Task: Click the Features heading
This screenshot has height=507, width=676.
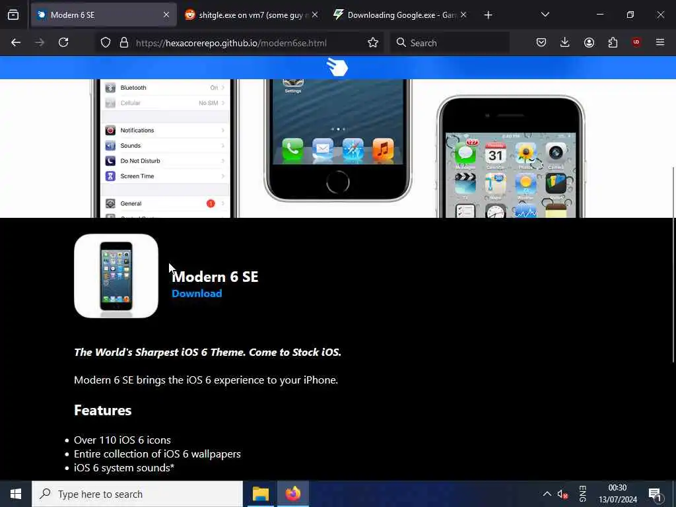Action: (x=102, y=410)
